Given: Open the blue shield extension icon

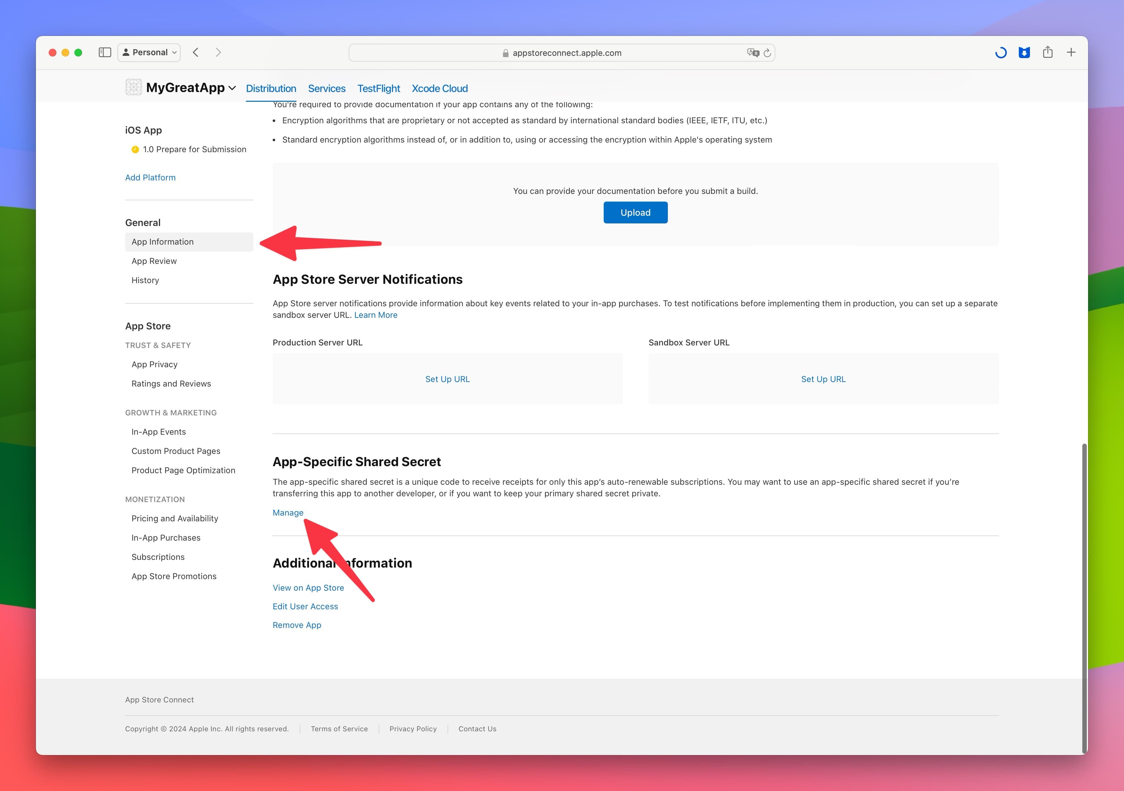Looking at the screenshot, I should coord(1024,52).
